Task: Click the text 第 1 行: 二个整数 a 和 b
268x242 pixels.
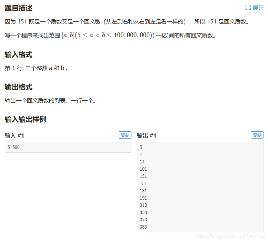Action: point(36,68)
